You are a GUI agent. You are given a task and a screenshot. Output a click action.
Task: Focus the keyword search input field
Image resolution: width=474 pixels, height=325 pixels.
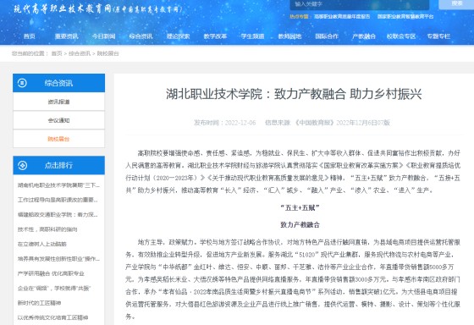(360, 4)
